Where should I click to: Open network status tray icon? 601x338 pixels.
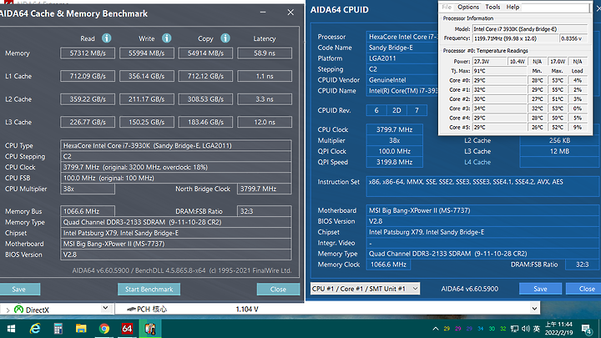tap(514, 329)
